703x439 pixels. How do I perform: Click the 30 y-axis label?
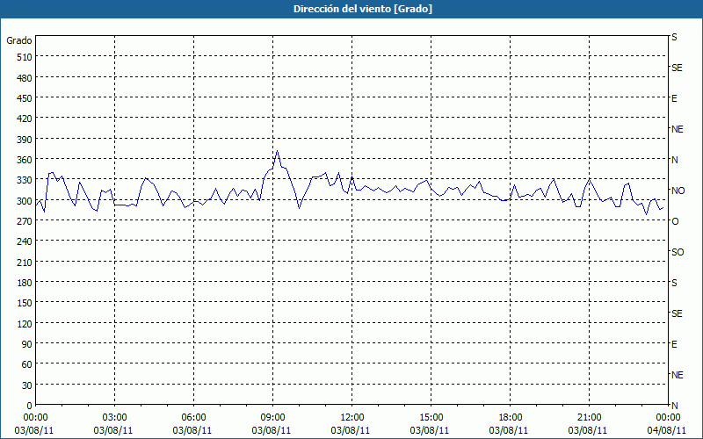[x=27, y=385]
